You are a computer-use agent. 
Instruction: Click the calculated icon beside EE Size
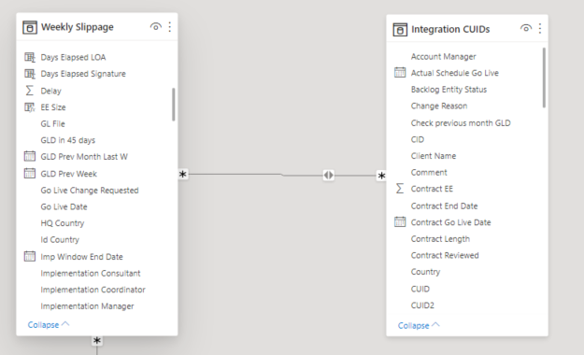pyautogui.click(x=30, y=107)
